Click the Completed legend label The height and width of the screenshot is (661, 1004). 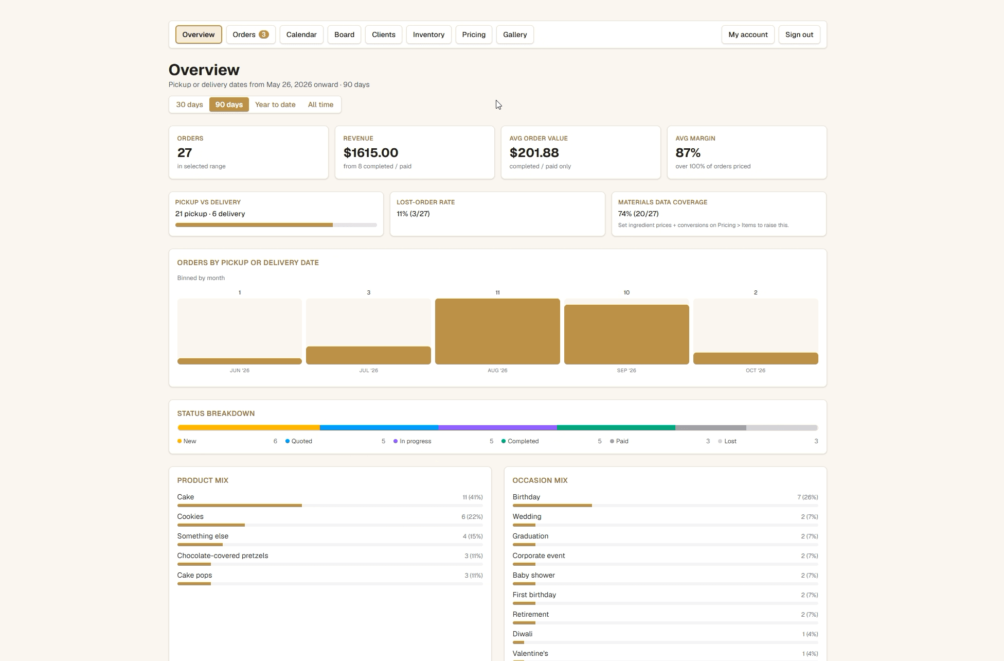pyautogui.click(x=523, y=441)
